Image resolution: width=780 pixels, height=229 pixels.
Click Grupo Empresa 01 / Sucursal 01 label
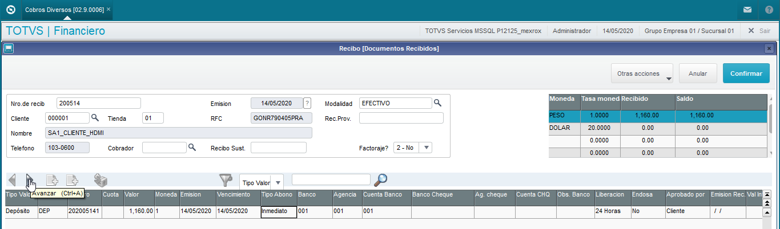689,31
